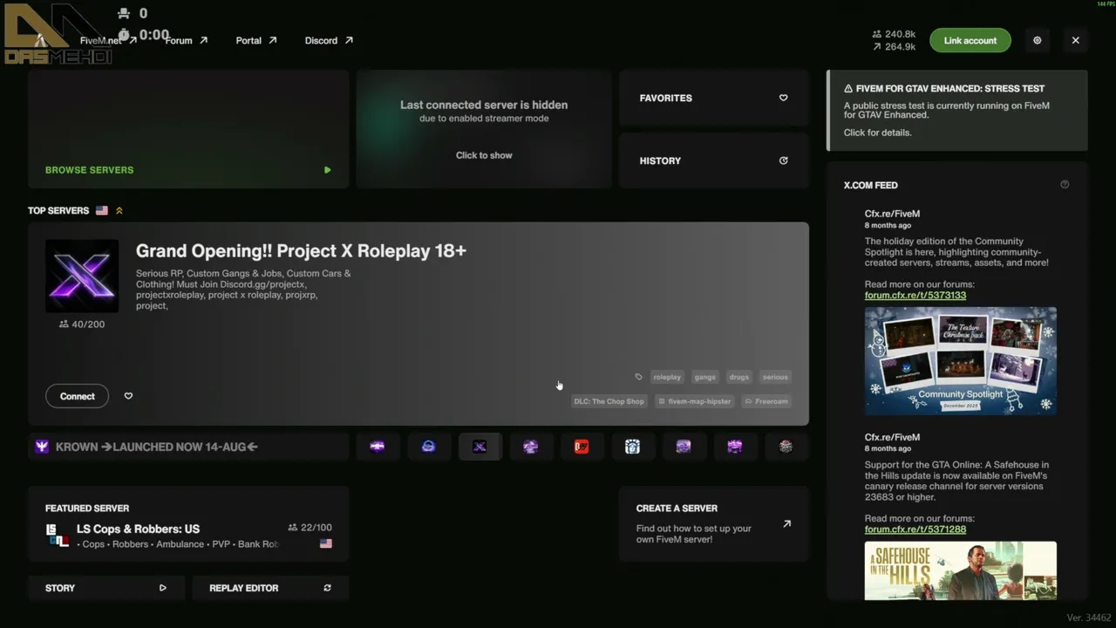Open the KROWN launched now promoted server
The height and width of the screenshot is (628, 1116).
coord(188,447)
